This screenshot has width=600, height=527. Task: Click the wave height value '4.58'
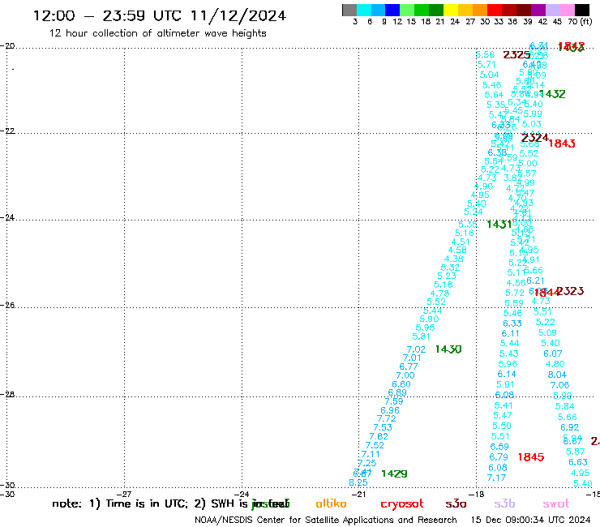pyautogui.click(x=457, y=250)
